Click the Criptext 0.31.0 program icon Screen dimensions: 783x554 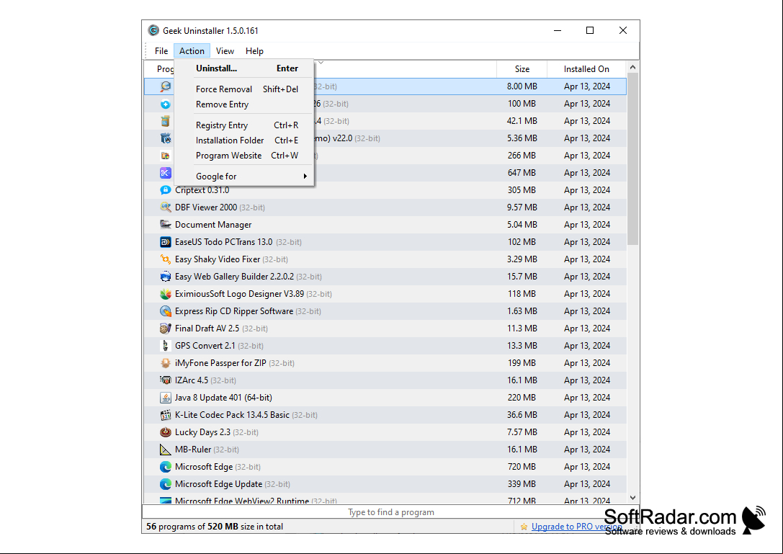point(165,189)
